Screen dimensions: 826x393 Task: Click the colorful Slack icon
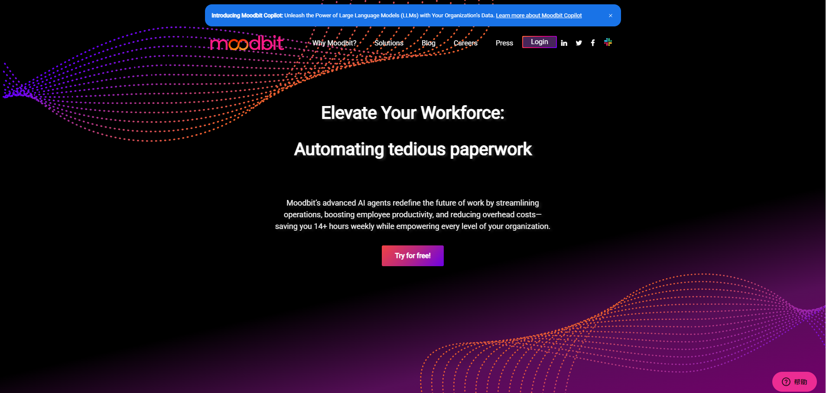click(x=608, y=42)
